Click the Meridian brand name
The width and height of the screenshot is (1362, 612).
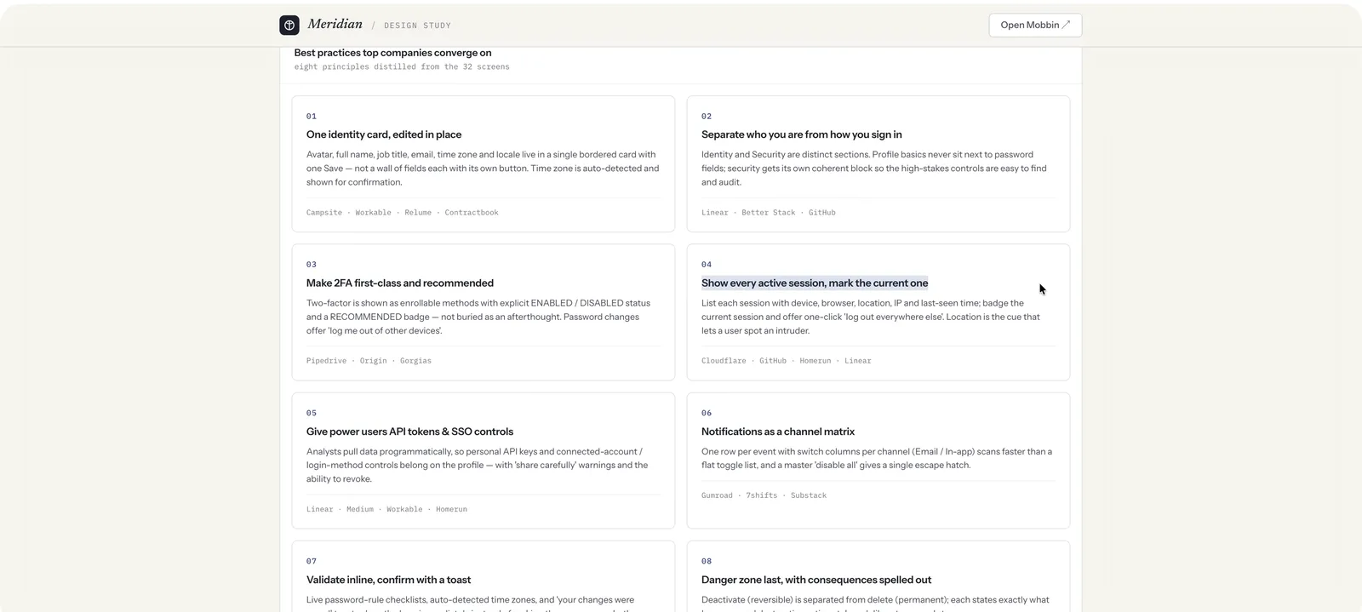(x=335, y=24)
